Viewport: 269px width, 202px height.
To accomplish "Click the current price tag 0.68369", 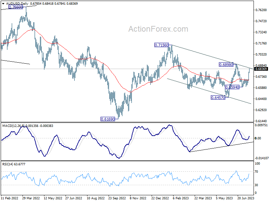I will (261, 69).
